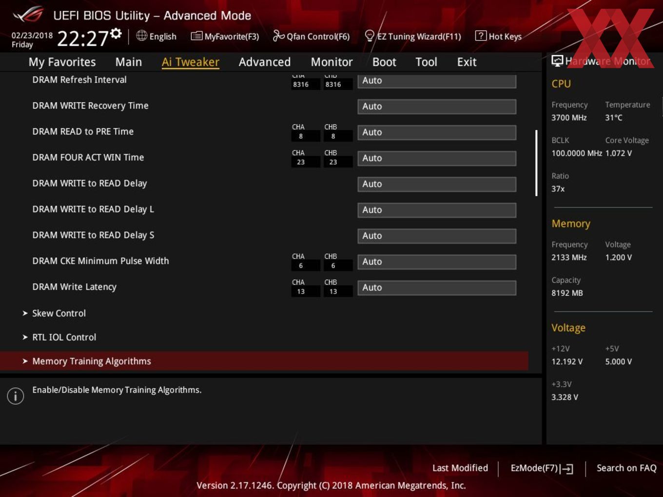Click the date 02/23/2018
The width and height of the screenshot is (663, 497).
pos(32,36)
